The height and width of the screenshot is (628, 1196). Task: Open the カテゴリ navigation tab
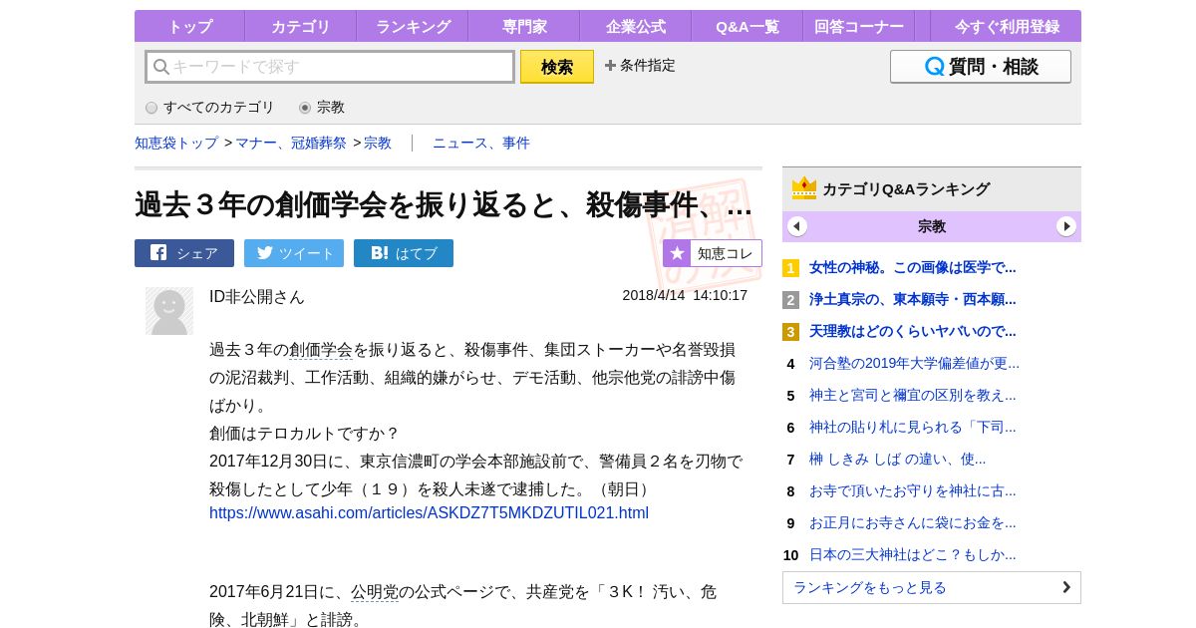[300, 27]
